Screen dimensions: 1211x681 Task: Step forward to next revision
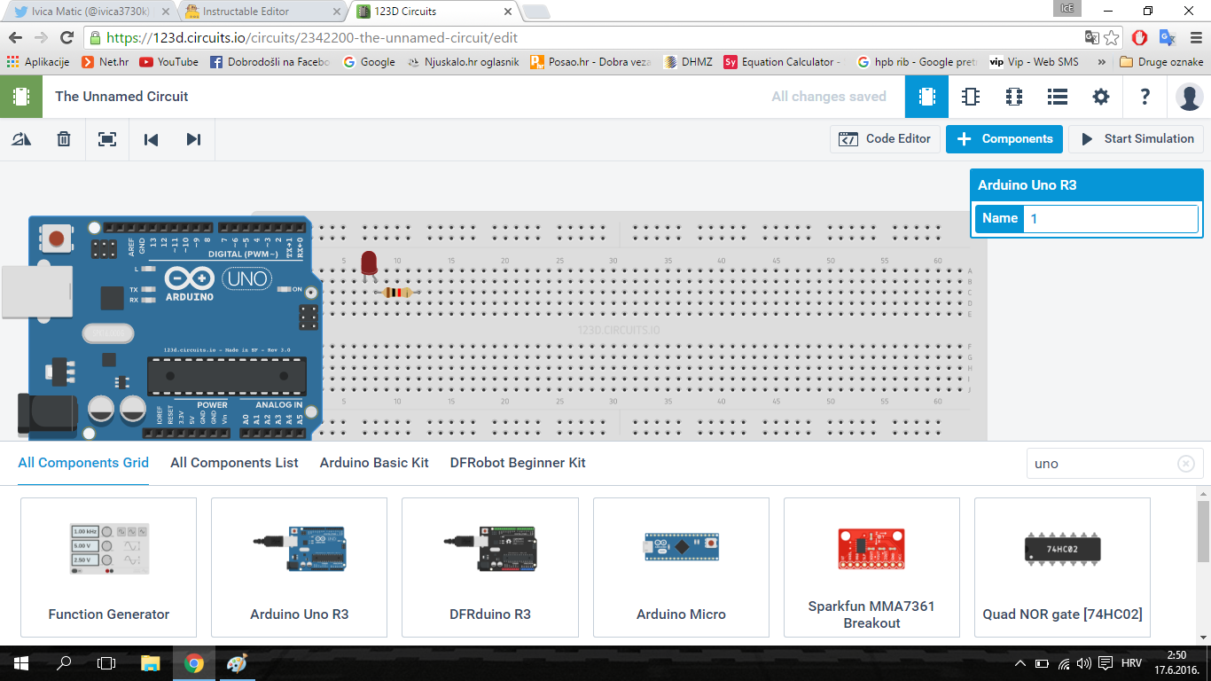coord(193,139)
